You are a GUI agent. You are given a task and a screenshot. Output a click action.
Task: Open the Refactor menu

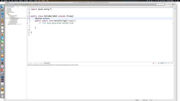(21, 1)
